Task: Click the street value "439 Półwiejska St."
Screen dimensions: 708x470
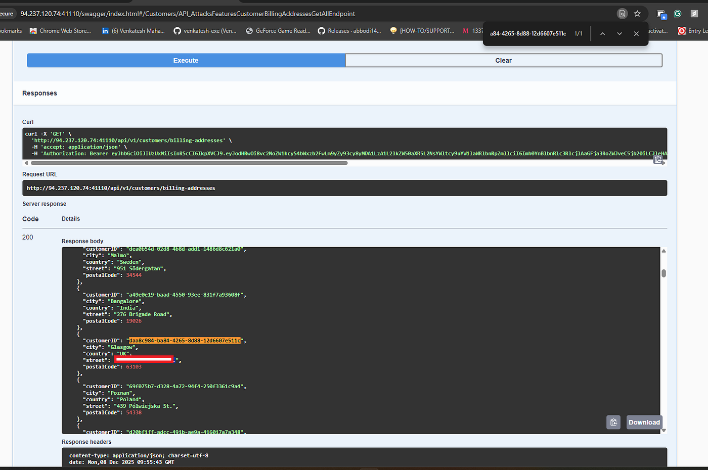Action: pyautogui.click(x=145, y=406)
